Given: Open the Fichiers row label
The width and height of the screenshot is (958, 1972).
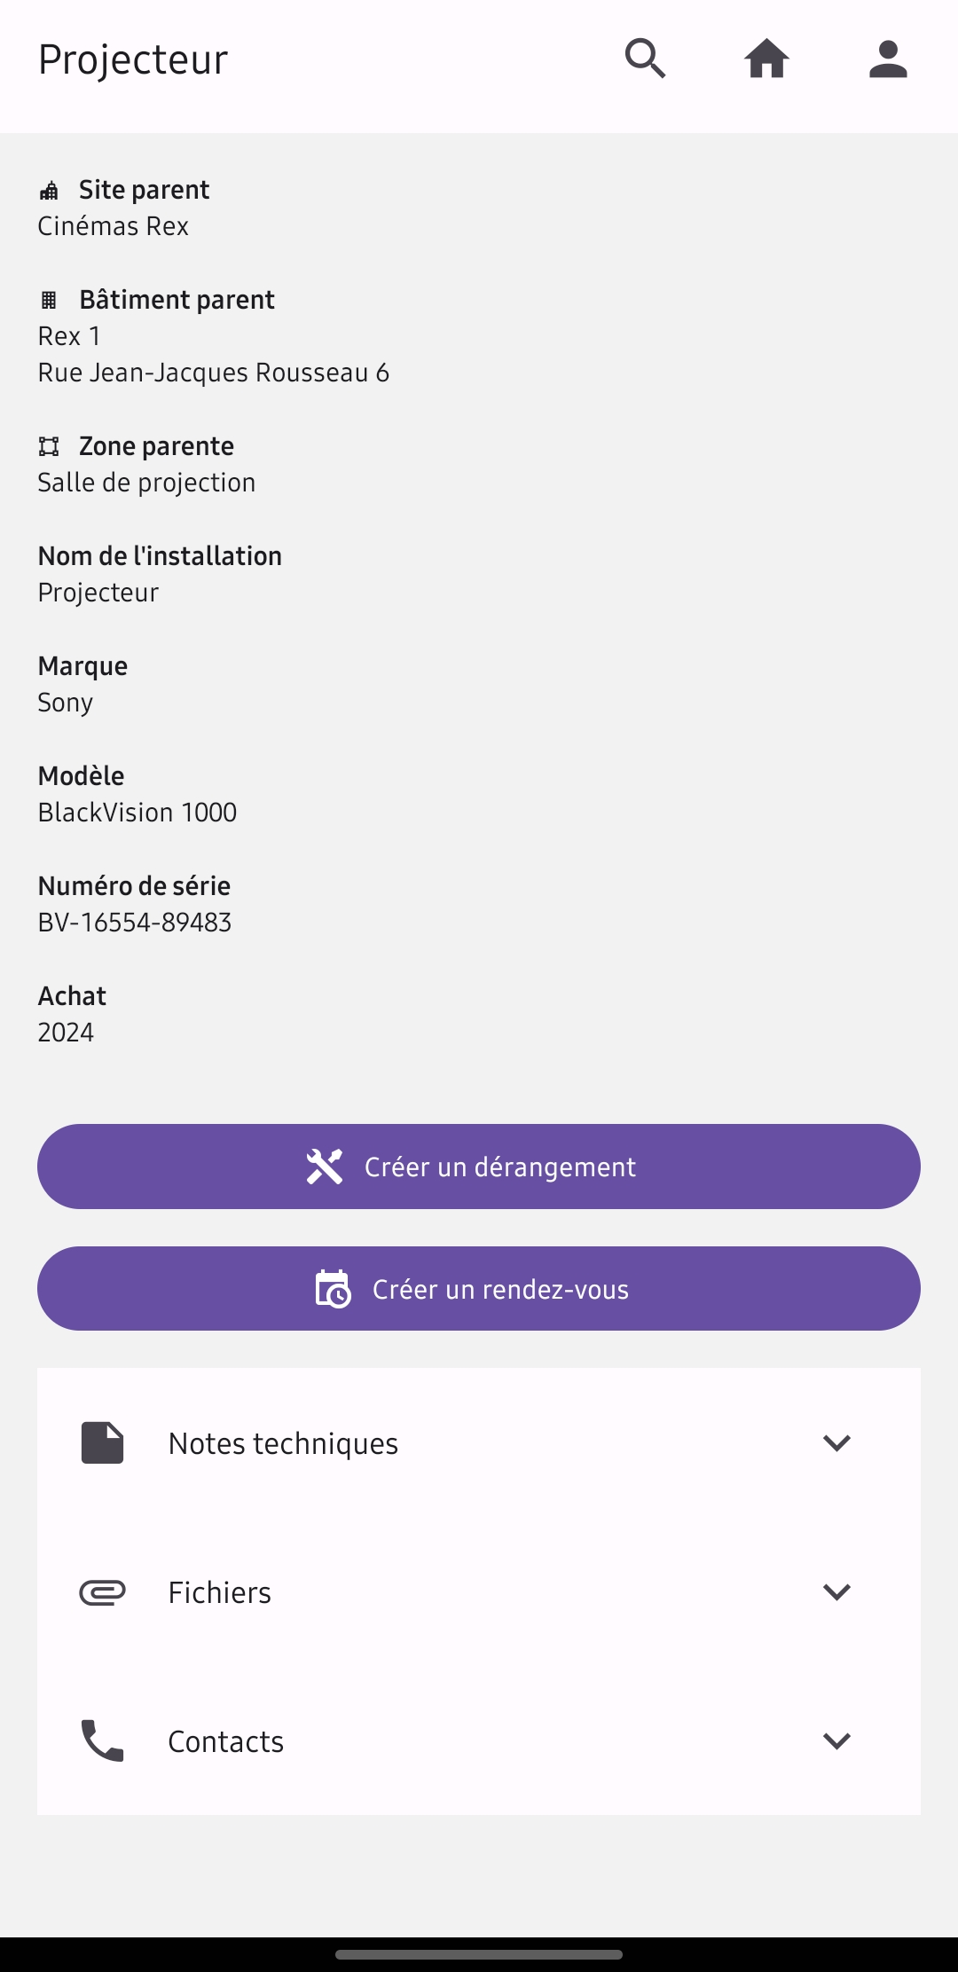Looking at the screenshot, I should point(220,1592).
